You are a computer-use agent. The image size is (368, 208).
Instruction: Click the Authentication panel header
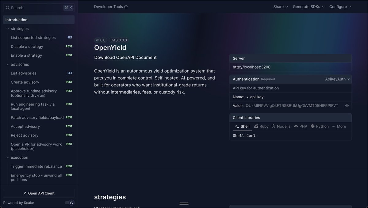tap(290, 79)
